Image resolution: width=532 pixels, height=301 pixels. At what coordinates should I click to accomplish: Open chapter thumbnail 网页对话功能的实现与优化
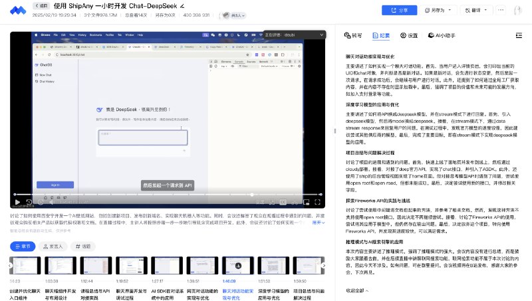pos(202,265)
